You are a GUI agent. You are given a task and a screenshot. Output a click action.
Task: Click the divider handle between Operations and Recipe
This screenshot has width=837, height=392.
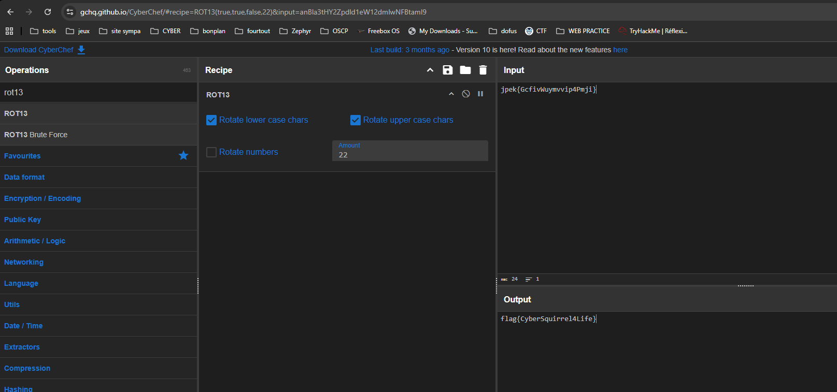tap(198, 286)
